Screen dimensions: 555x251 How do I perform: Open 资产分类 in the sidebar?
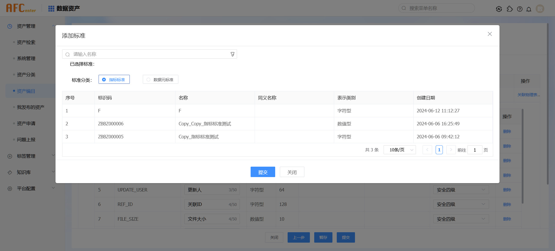26,75
